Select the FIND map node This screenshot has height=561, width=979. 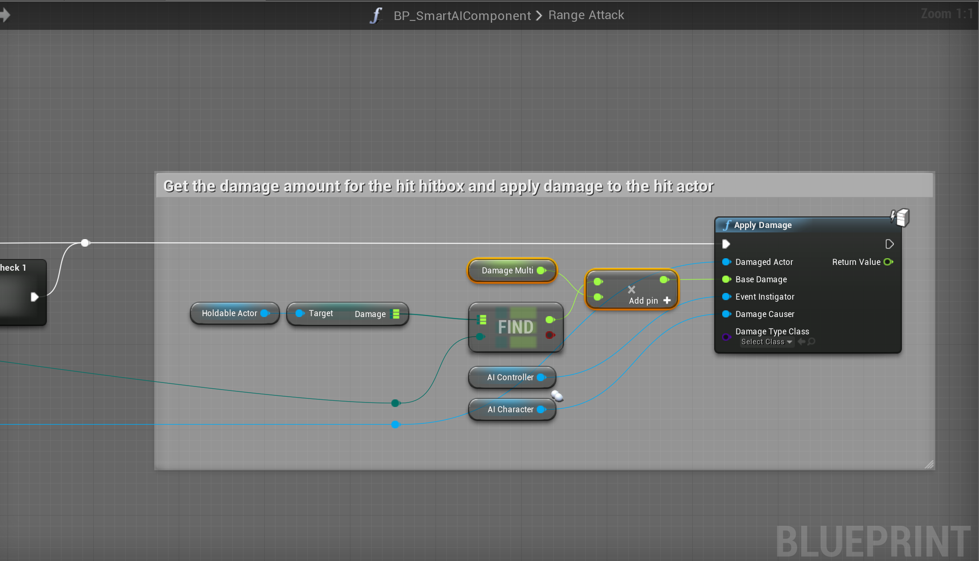point(515,327)
